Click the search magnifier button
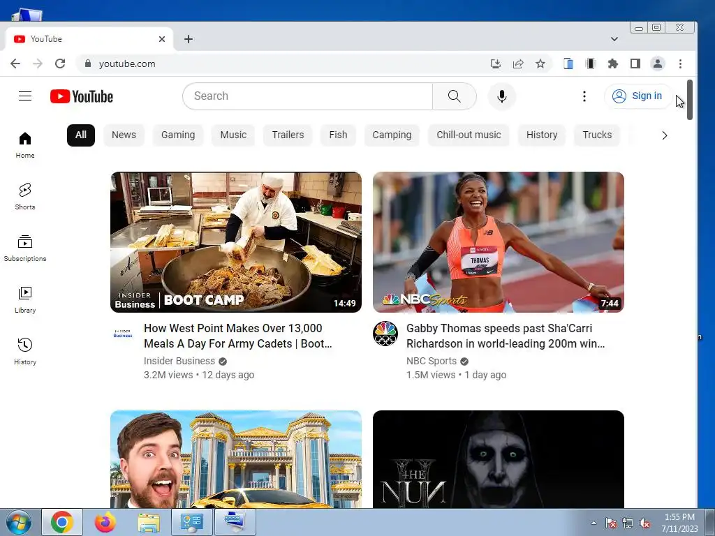This screenshot has width=715, height=536. [x=454, y=96]
